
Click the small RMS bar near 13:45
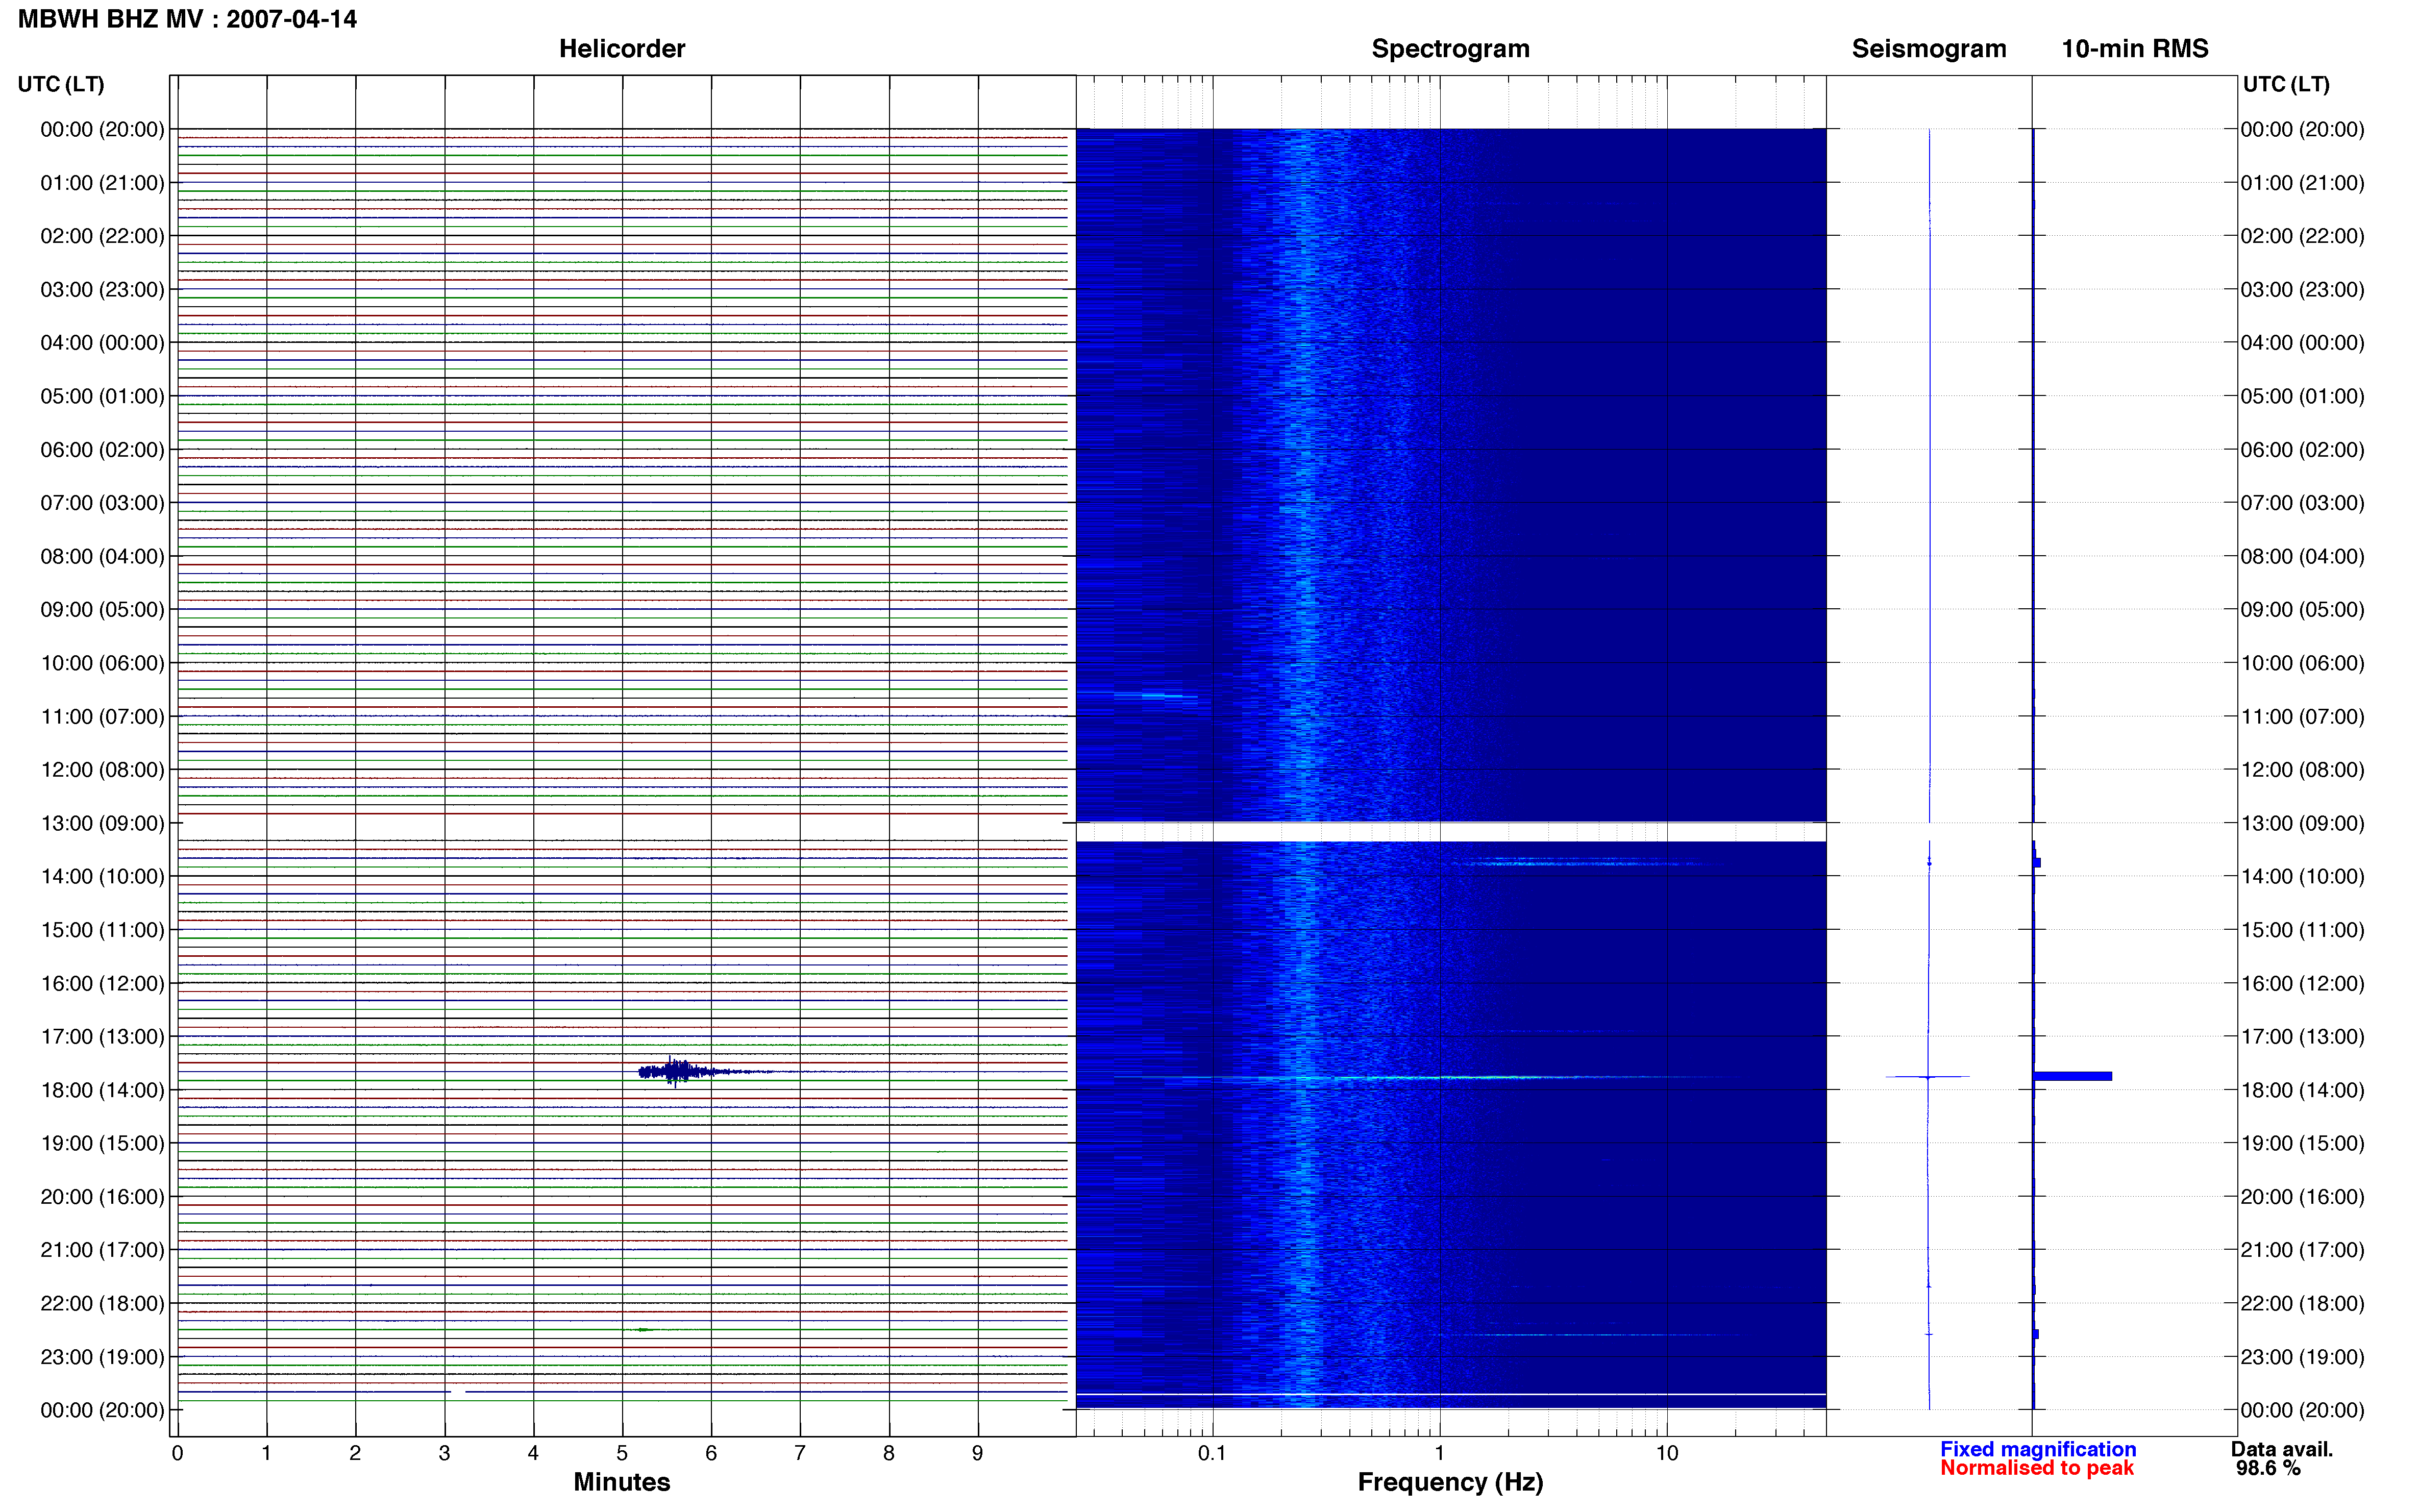[2037, 862]
